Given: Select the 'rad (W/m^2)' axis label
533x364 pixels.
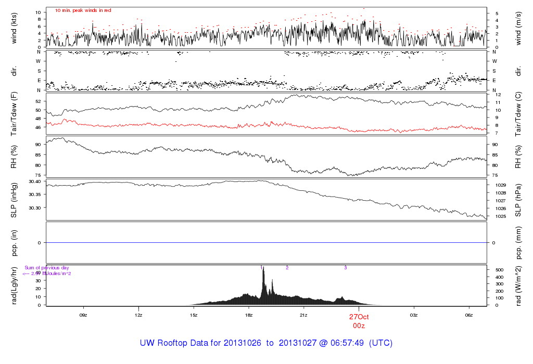Looking at the screenshot, I should (x=518, y=285).
